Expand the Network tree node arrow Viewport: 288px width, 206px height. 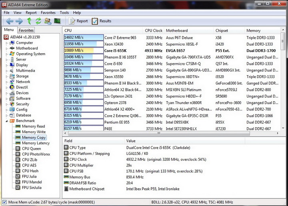[x=7, y=82]
